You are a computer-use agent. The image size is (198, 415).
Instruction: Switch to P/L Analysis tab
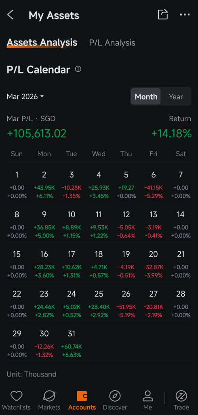coord(112,43)
